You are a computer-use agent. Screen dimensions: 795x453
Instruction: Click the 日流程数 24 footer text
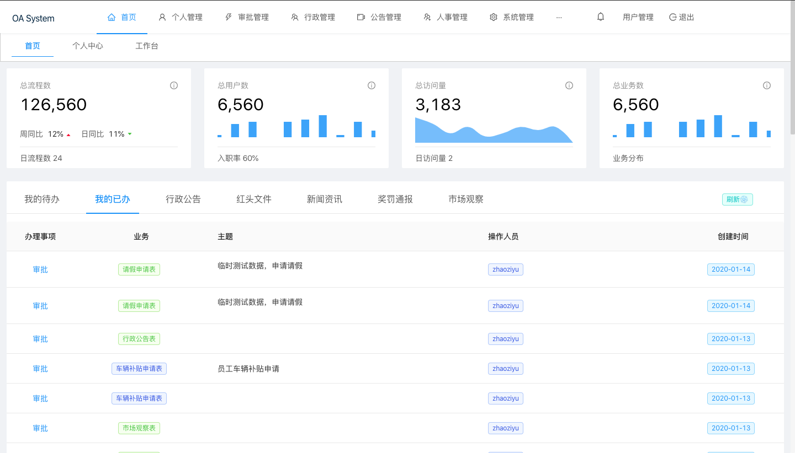click(x=41, y=158)
